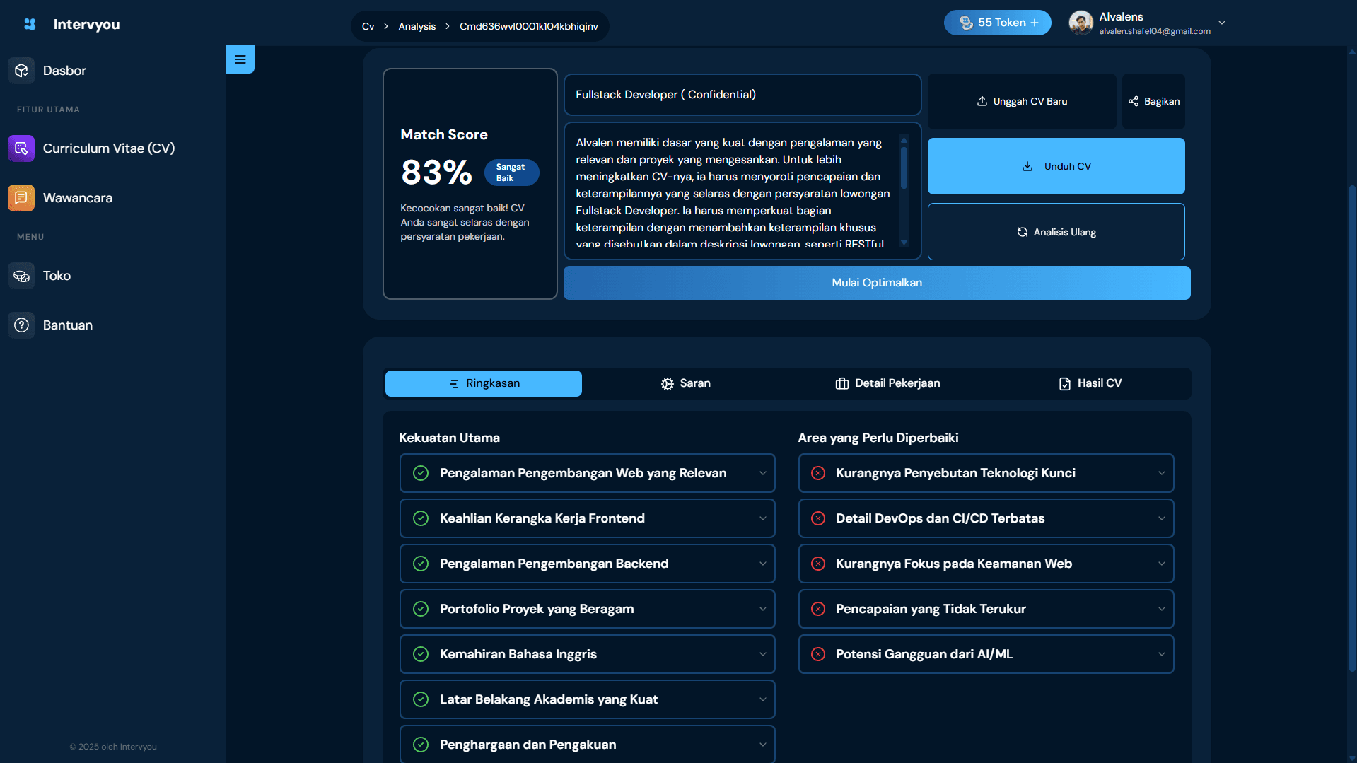The width and height of the screenshot is (1357, 763).
Task: Open the Detail Pekerjaan tab
Action: (887, 383)
